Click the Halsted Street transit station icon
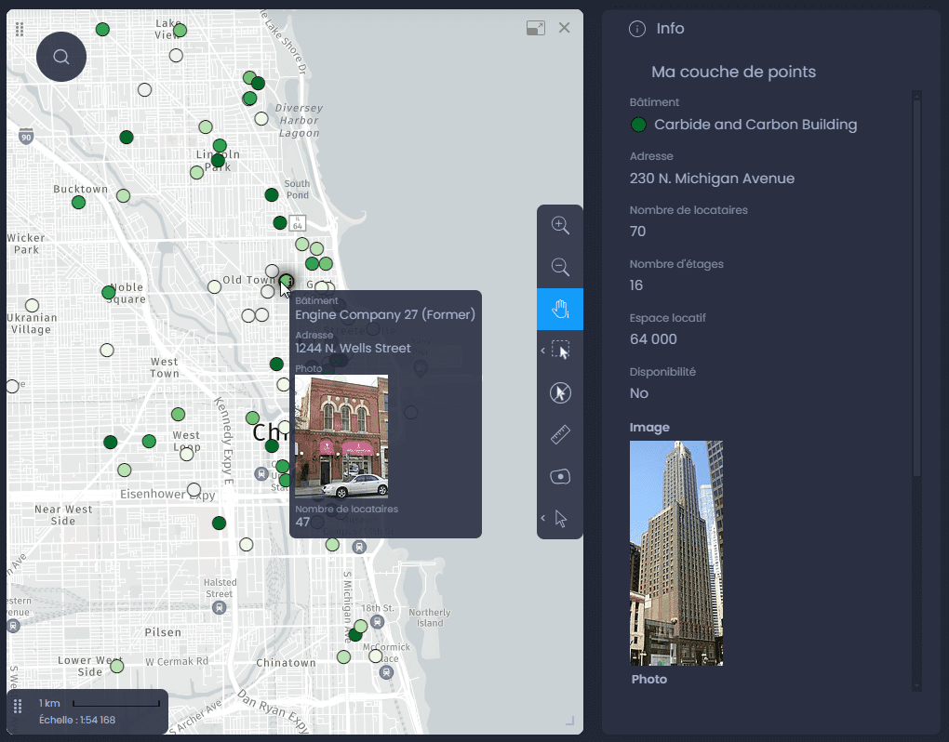This screenshot has width=949, height=742. (219, 607)
